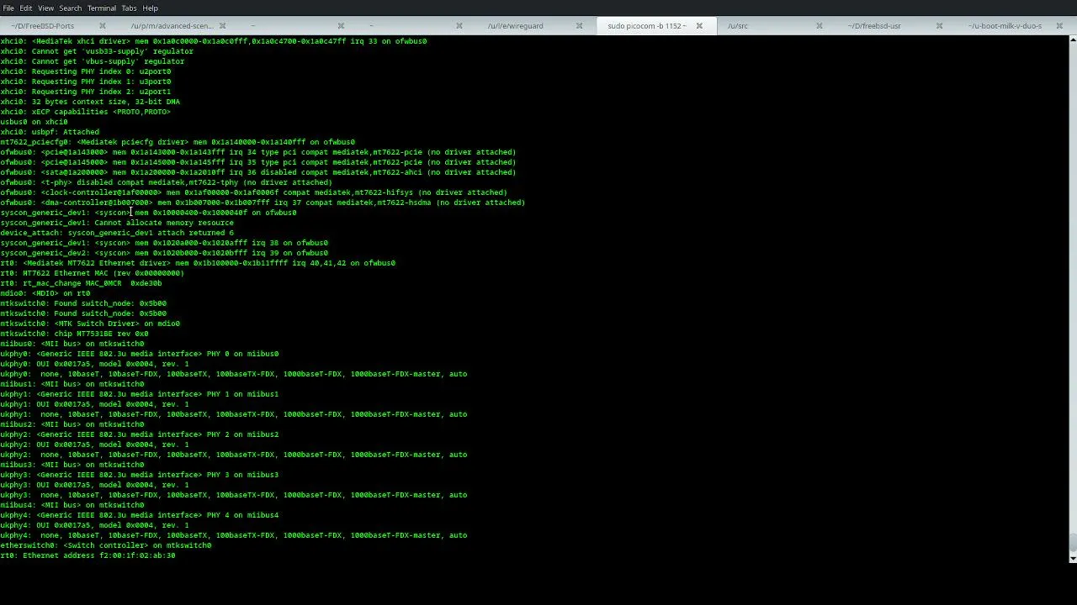The height and width of the screenshot is (605, 1077).
Task: Click 'mtkswitch0: chip MT7531BE rev 0x0'
Action: [x=74, y=334]
